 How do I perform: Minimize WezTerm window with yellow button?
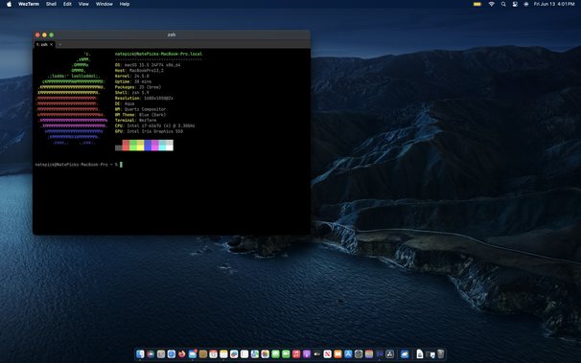44,34
